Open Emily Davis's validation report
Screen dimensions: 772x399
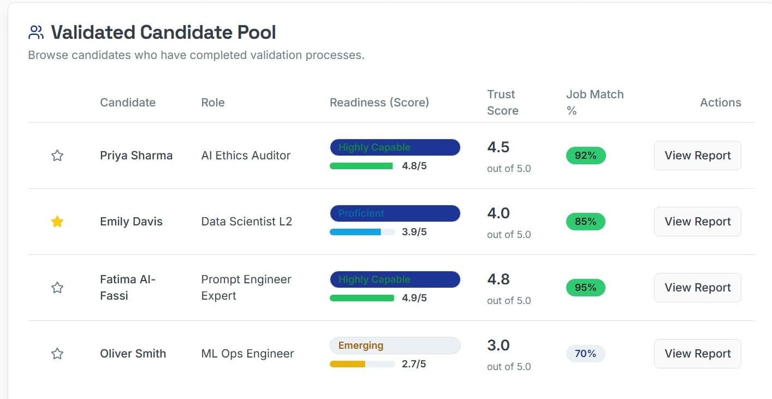[x=697, y=221]
